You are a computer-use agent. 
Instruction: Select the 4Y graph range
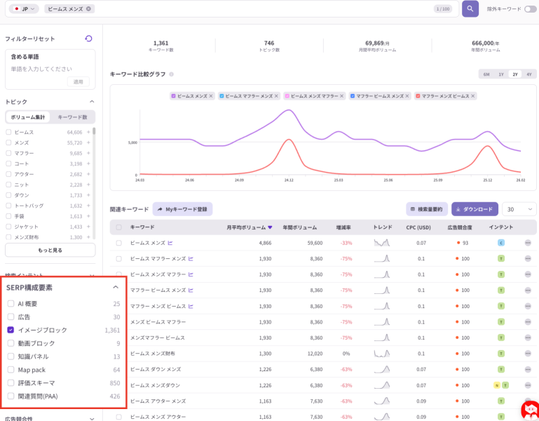529,74
